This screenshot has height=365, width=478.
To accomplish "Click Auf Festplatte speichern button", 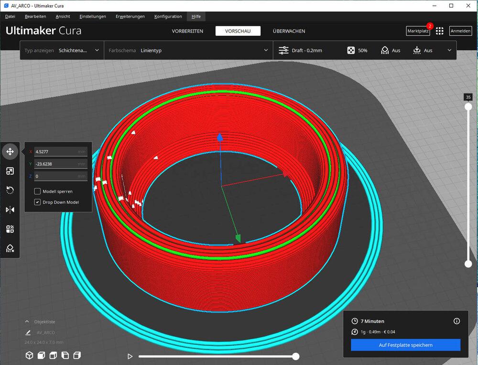I will point(405,345).
